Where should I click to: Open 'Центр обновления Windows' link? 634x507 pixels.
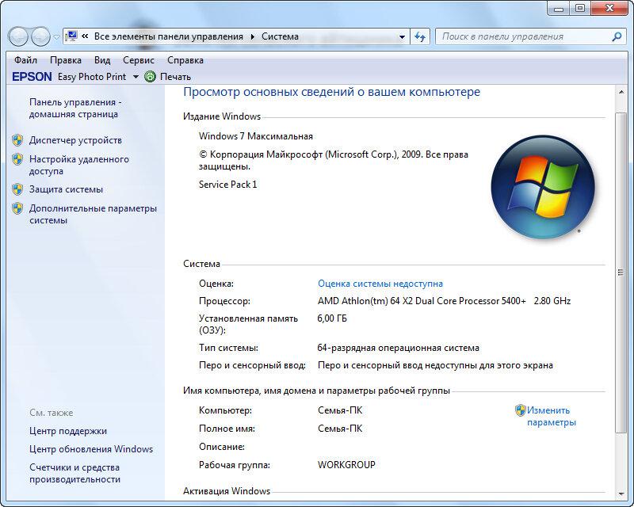pos(91,449)
